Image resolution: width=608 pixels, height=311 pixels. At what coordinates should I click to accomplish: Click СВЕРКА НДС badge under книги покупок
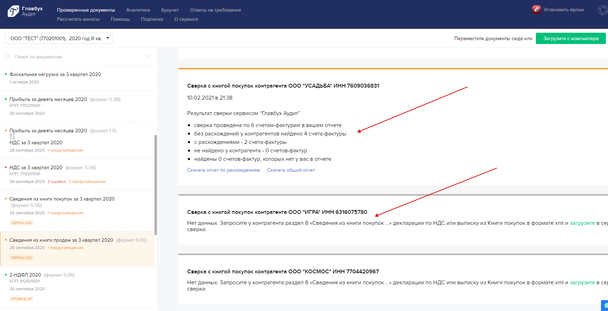tap(21, 223)
